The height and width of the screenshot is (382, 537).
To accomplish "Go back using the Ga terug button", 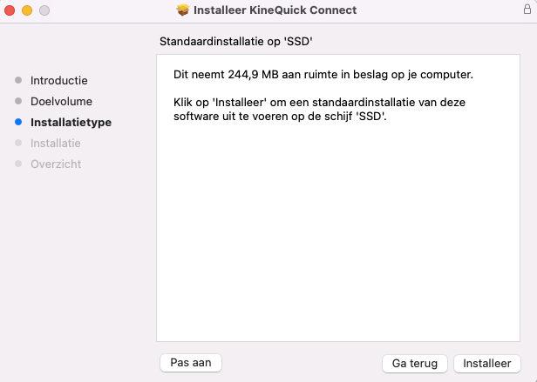I will (x=415, y=363).
